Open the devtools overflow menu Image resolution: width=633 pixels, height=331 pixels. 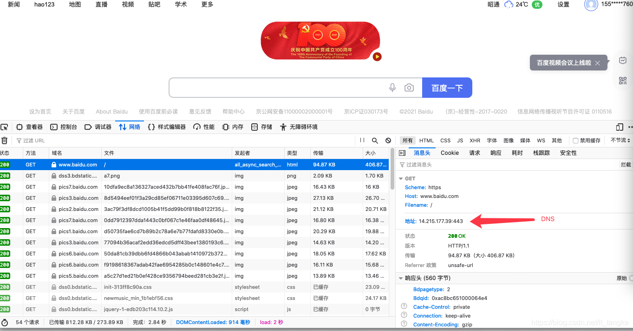point(630,127)
